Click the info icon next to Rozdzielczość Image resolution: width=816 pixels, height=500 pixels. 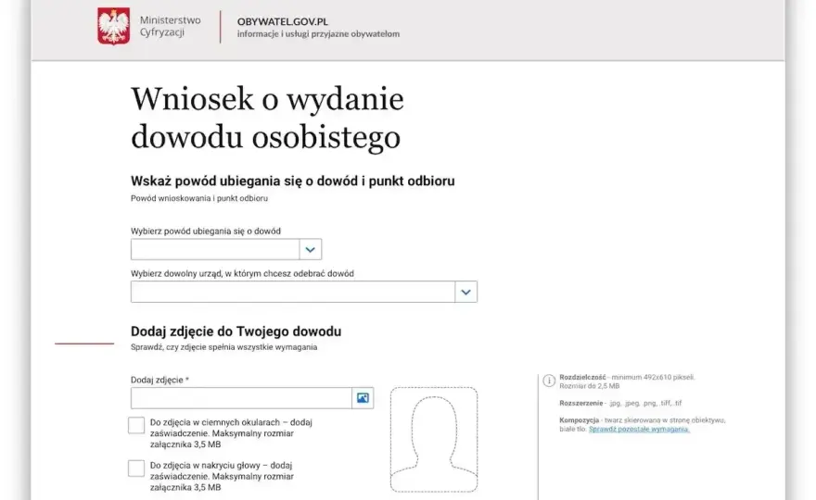pyautogui.click(x=549, y=381)
